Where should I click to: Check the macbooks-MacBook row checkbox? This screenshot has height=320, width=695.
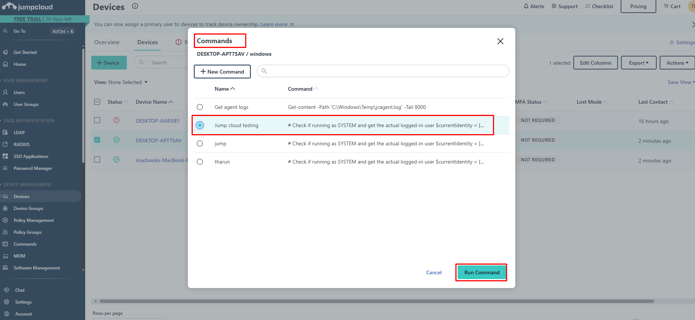[97, 159]
